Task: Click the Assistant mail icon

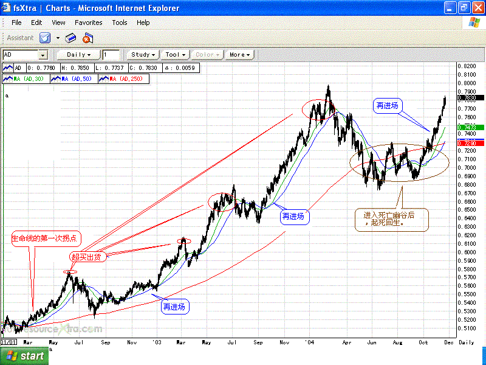Action: tap(45, 38)
